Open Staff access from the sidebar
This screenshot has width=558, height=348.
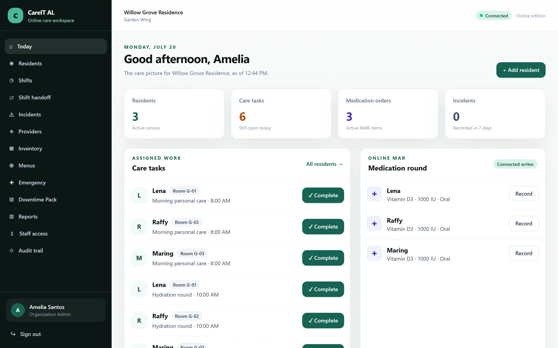pos(56,234)
